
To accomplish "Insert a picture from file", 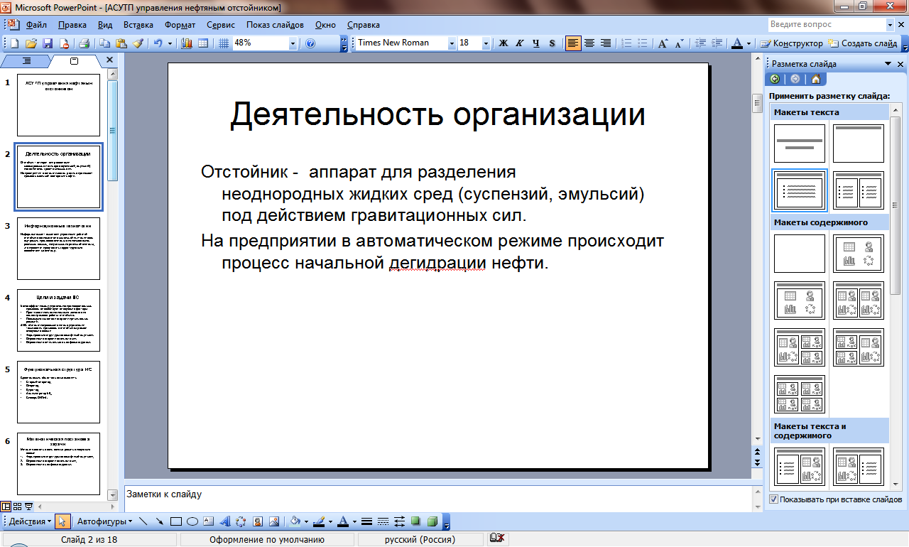I will click(x=274, y=521).
